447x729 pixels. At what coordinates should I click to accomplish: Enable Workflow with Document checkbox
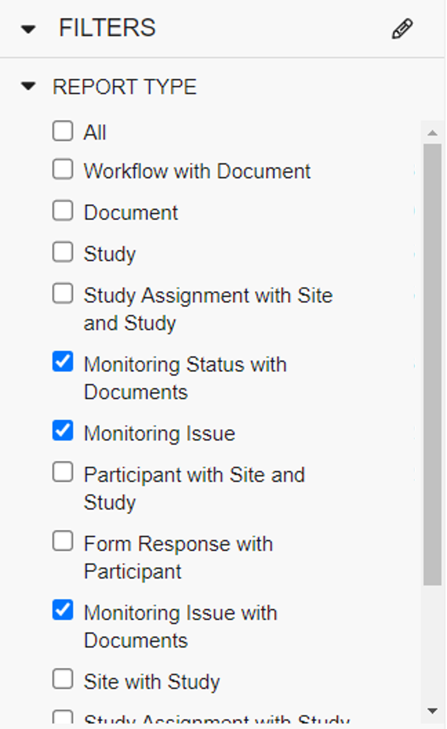point(63,169)
